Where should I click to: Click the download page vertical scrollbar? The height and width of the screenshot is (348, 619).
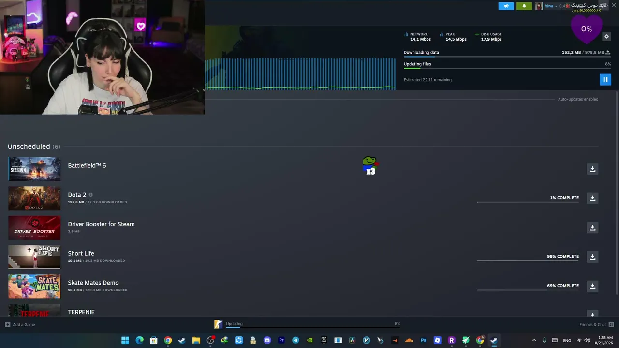point(617,193)
